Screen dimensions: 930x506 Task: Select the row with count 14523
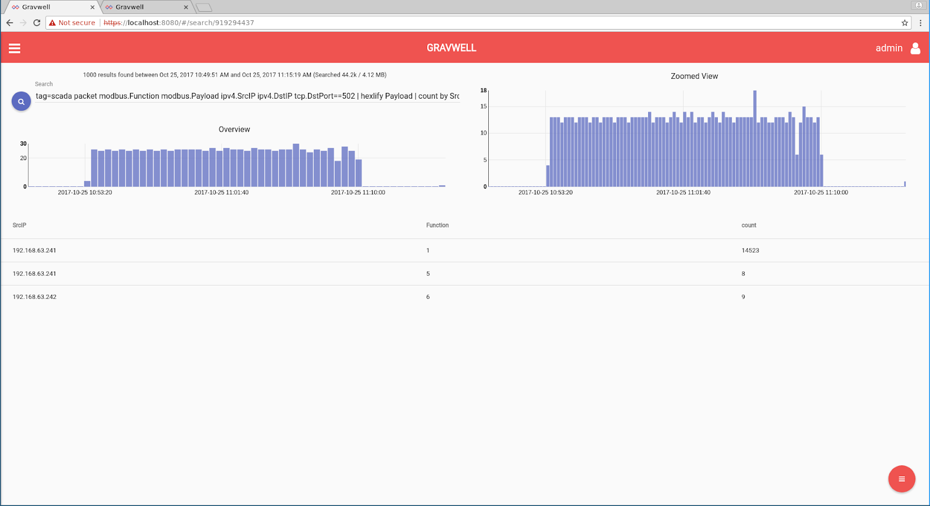464,251
